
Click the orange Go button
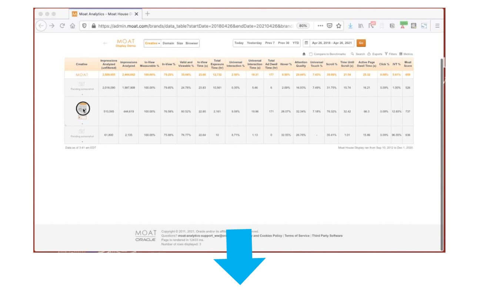[361, 43]
